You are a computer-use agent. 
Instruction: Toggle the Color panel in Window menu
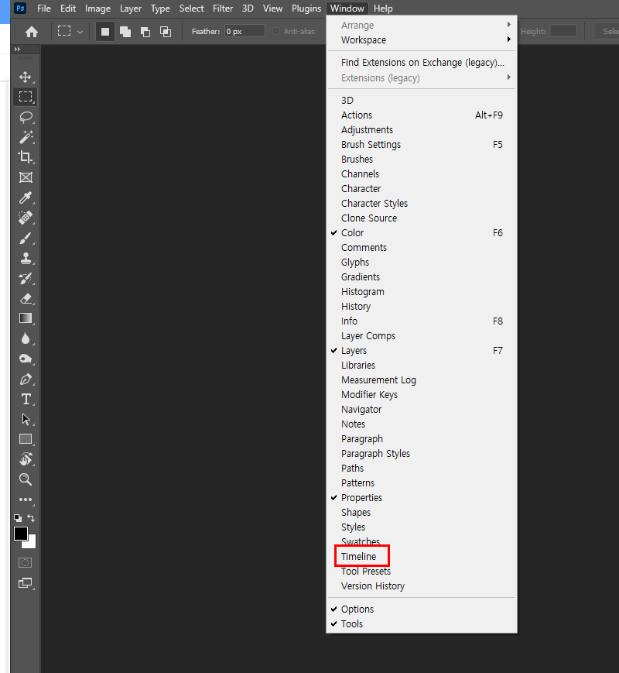[421, 232]
